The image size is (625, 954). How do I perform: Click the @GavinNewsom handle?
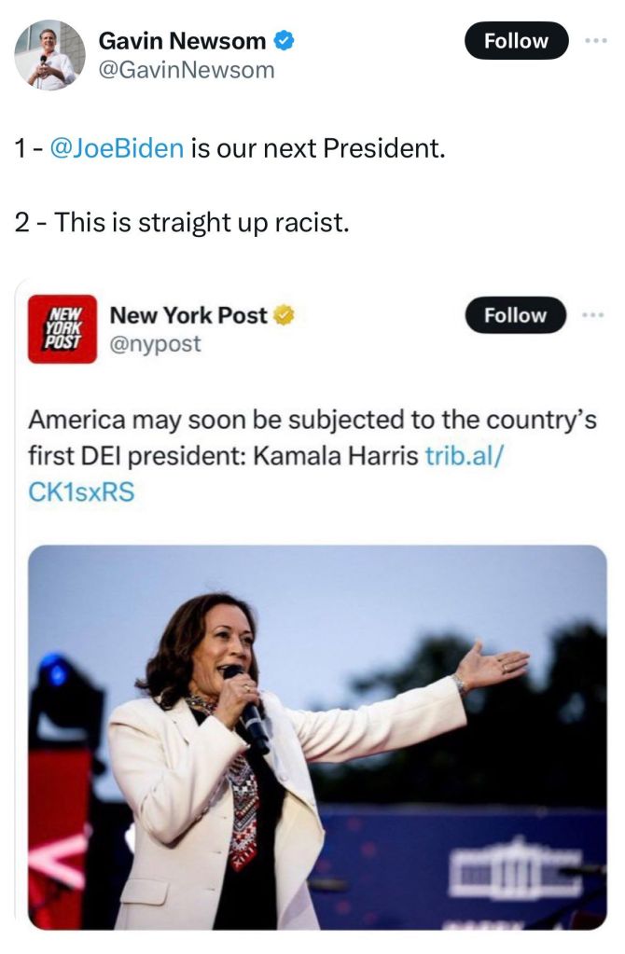187,69
